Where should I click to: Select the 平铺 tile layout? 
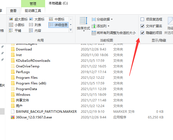coord(11,30)
